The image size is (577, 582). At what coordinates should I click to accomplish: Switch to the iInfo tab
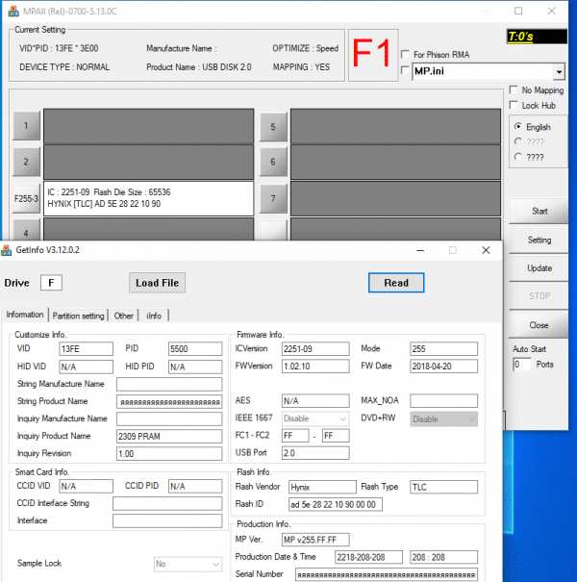click(x=154, y=316)
